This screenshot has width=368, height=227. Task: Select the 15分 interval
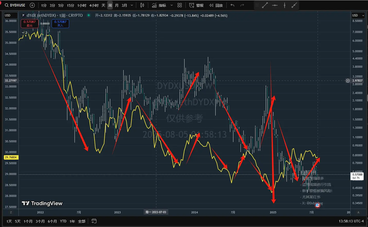(70, 5)
